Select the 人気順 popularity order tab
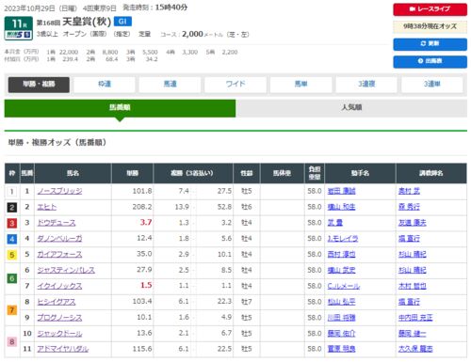 [x=351, y=108]
